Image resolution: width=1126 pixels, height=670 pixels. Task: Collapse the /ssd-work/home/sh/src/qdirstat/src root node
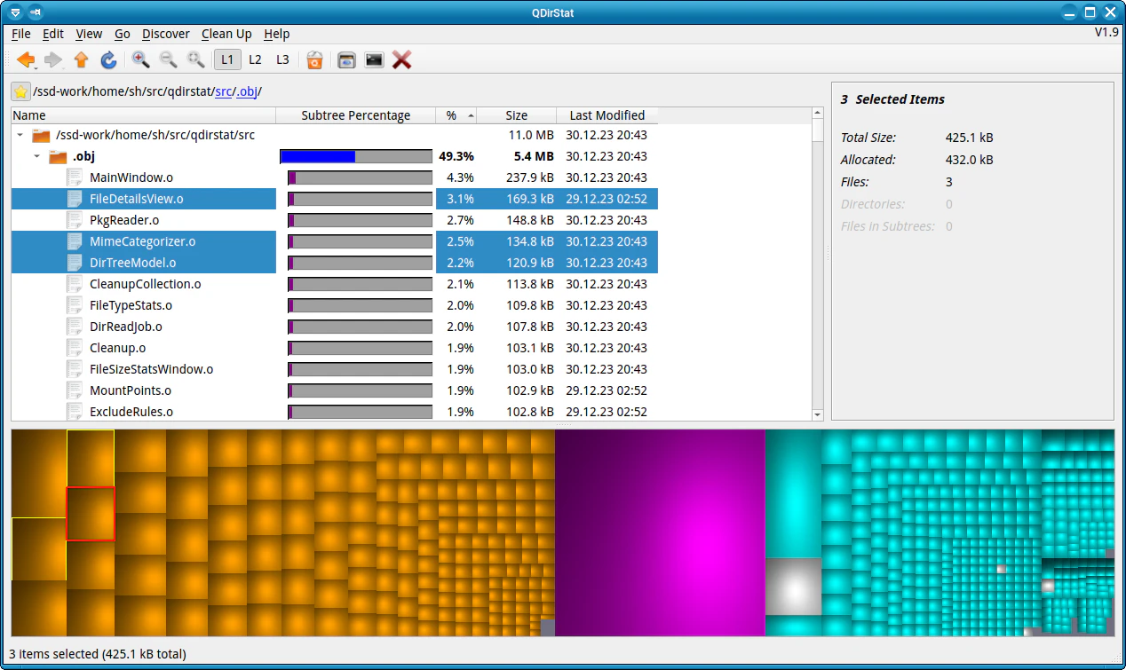tap(20, 135)
